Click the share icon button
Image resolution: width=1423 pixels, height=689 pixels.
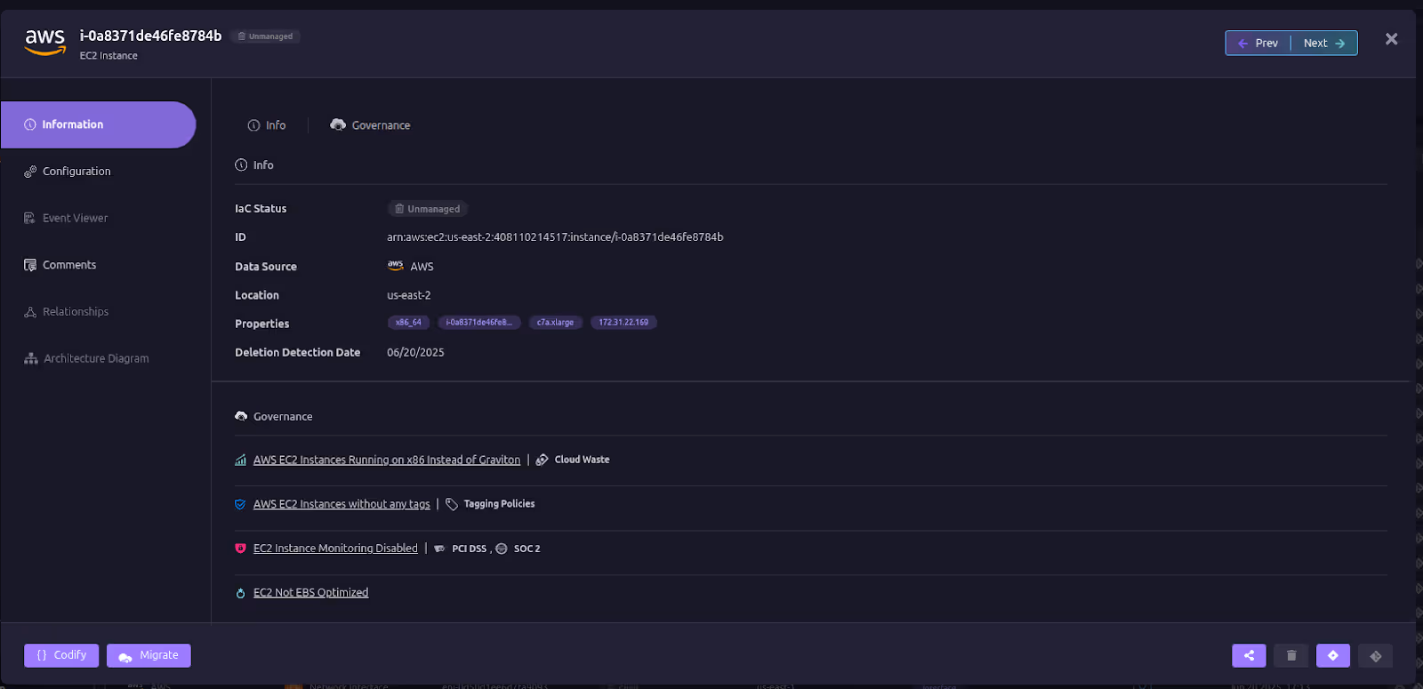click(x=1249, y=655)
